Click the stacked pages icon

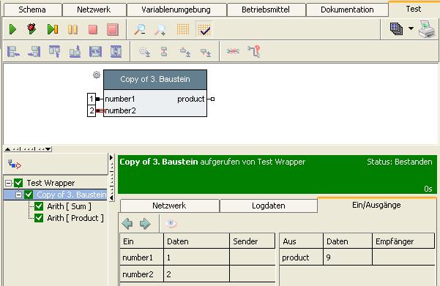[396, 29]
